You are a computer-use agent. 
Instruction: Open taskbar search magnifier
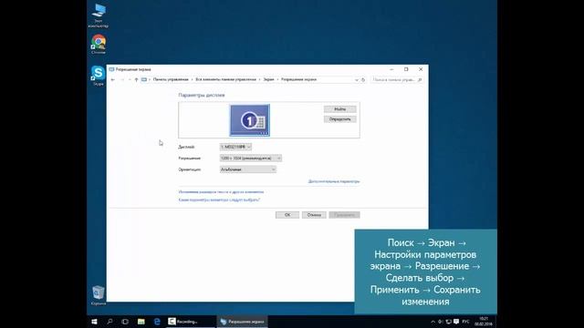(x=109, y=322)
